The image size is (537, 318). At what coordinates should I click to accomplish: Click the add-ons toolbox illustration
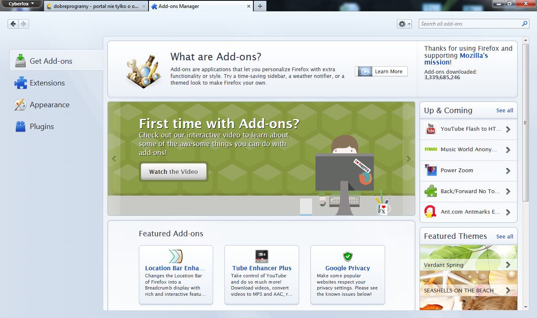coord(143,71)
